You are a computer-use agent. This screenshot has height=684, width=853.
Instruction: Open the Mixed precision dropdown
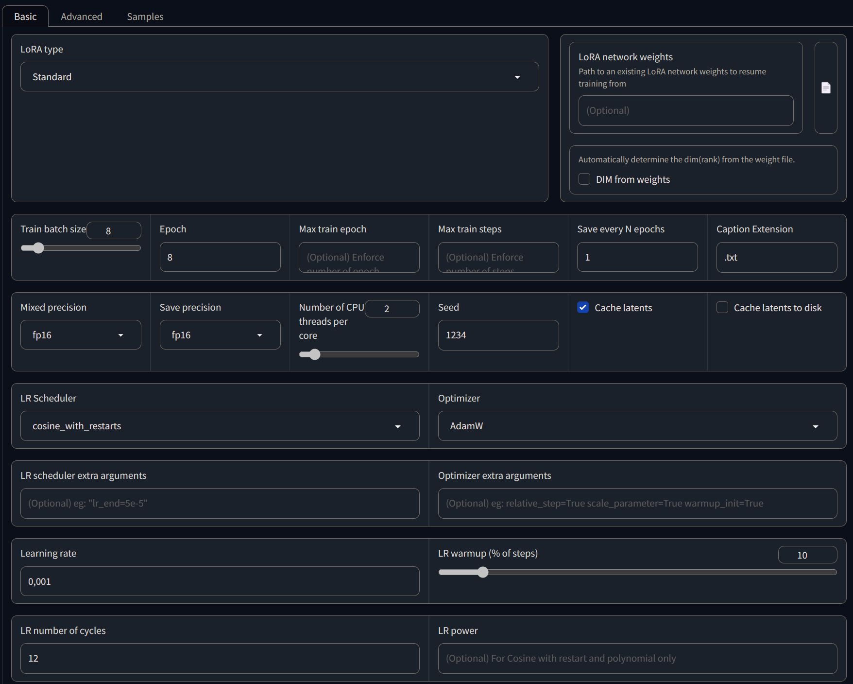pyautogui.click(x=81, y=335)
